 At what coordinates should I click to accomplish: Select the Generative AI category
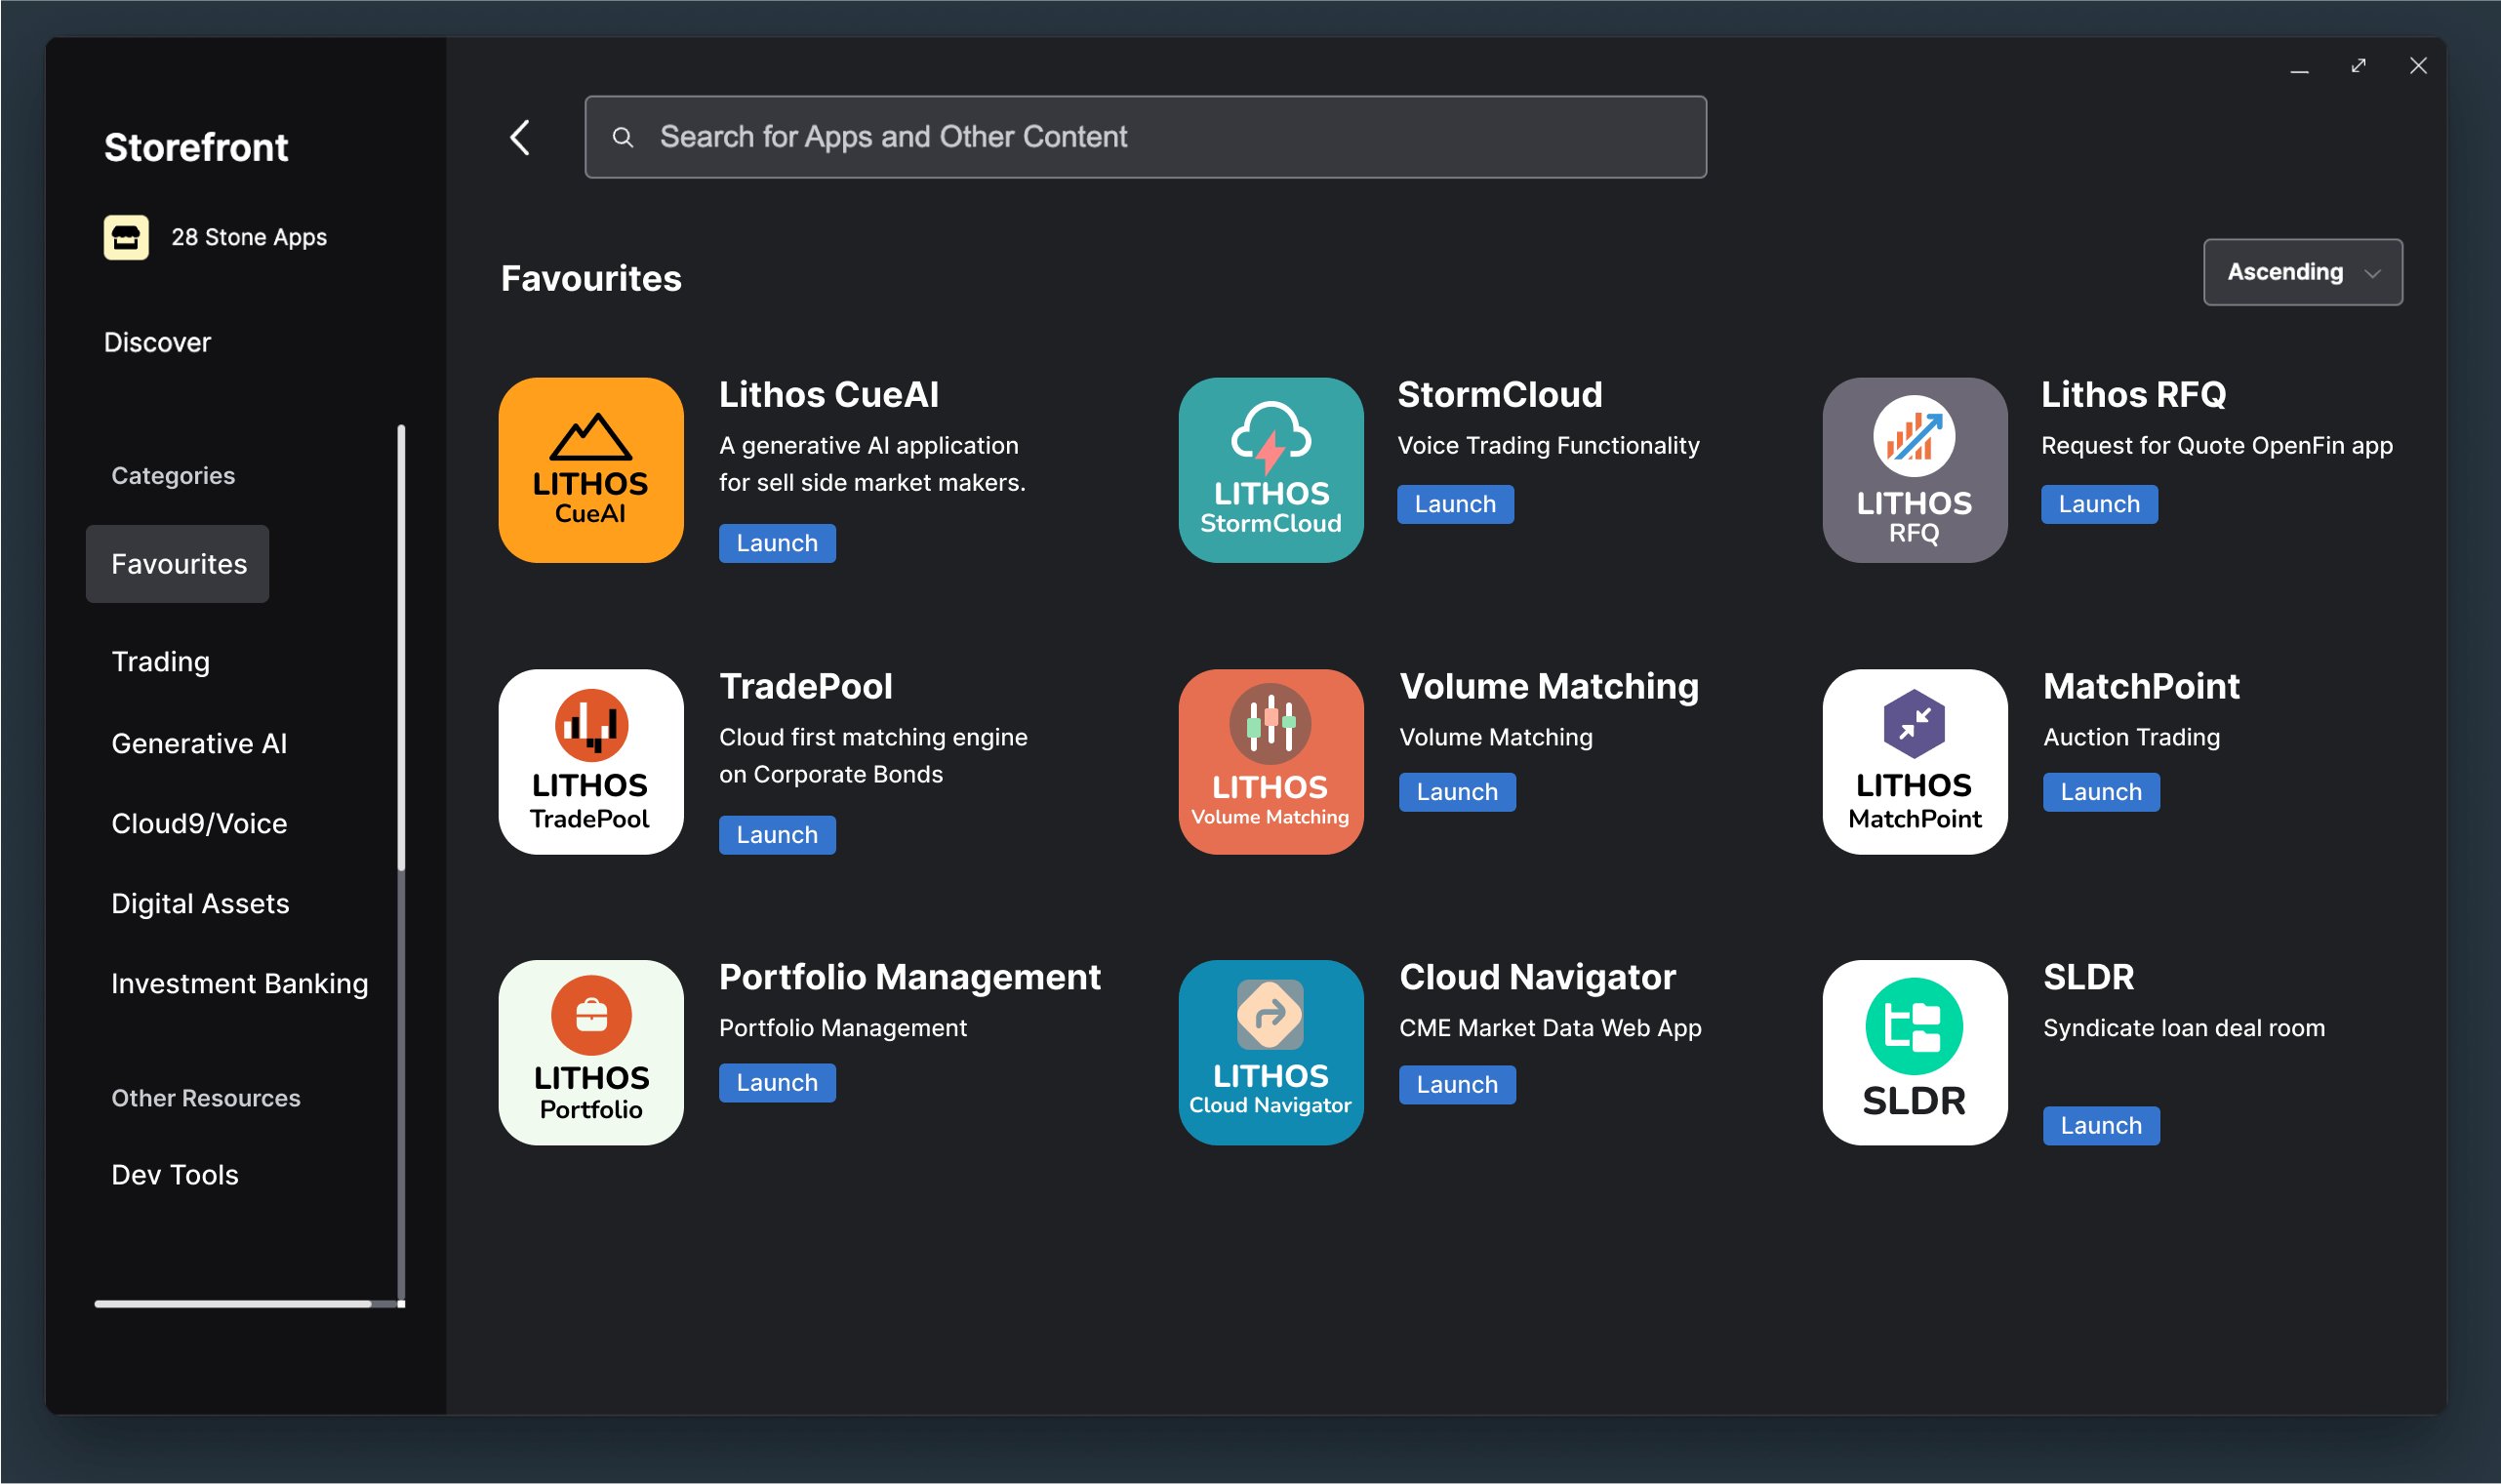pos(199,742)
